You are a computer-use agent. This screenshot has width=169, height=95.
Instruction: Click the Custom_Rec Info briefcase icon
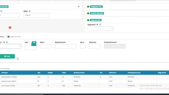pyautogui.click(x=88, y=13)
